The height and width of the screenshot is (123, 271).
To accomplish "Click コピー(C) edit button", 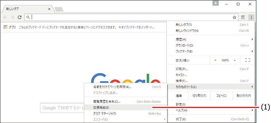I will point(221,96).
